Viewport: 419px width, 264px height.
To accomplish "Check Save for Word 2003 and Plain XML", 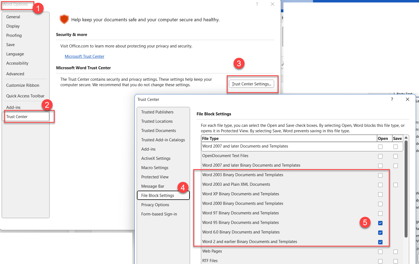I will click(396, 185).
